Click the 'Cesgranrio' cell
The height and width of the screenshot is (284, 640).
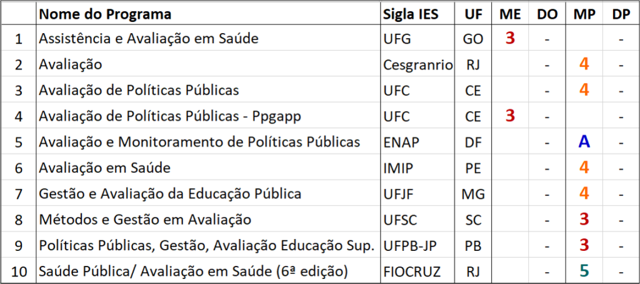(418, 64)
